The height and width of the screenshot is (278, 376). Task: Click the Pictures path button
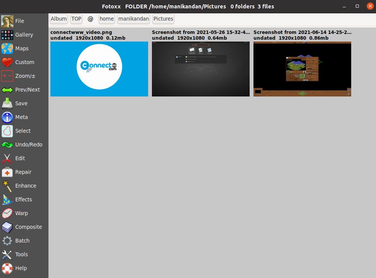[x=163, y=19]
